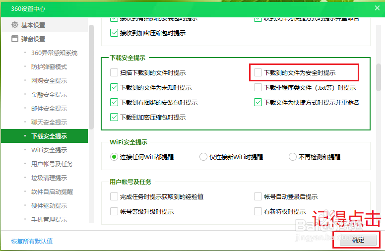Image resolution: width=385 pixels, height=251 pixels.
Task: Close the 360设置中心 window
Action: [377, 8]
